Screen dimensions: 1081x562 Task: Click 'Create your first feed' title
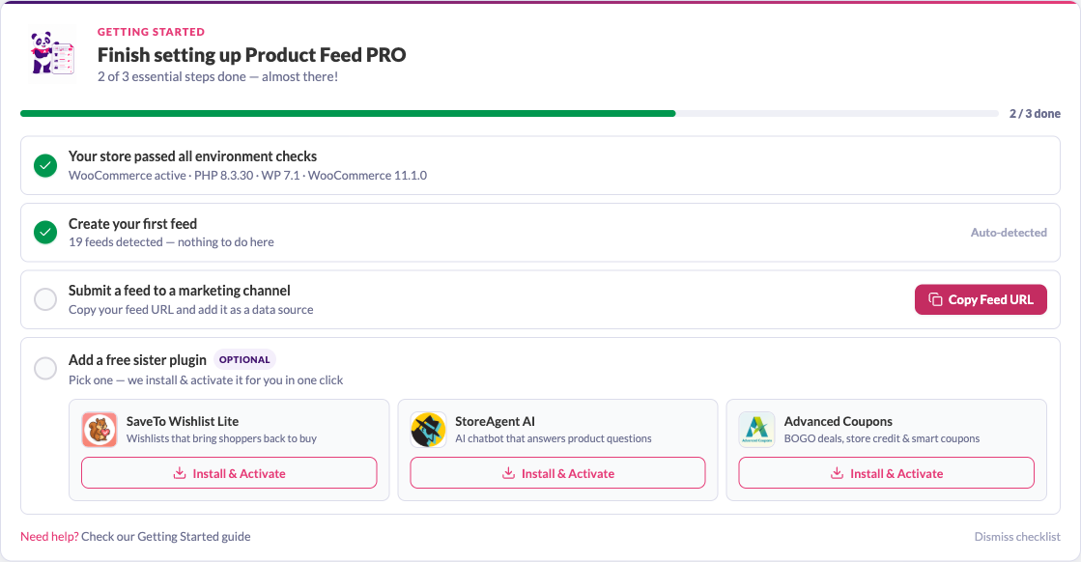pos(132,224)
